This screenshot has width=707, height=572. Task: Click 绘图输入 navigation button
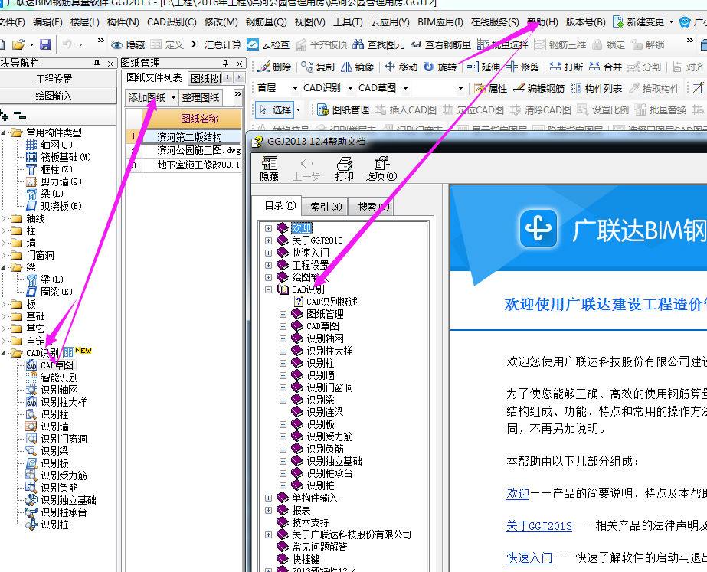pyautogui.click(x=54, y=96)
